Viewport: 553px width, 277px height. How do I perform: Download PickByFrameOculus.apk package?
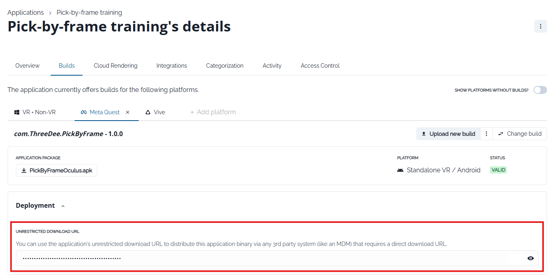57,170
